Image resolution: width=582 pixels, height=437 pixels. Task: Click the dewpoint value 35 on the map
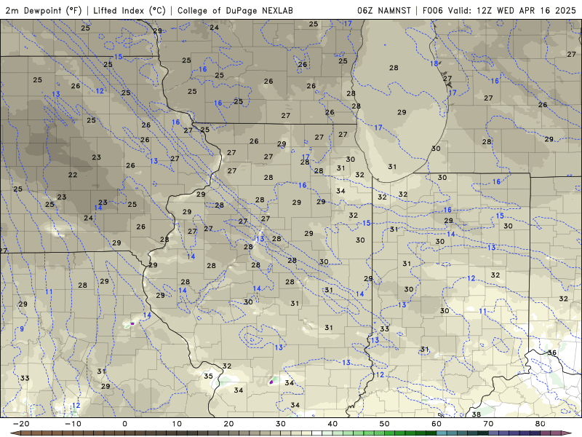click(x=209, y=376)
